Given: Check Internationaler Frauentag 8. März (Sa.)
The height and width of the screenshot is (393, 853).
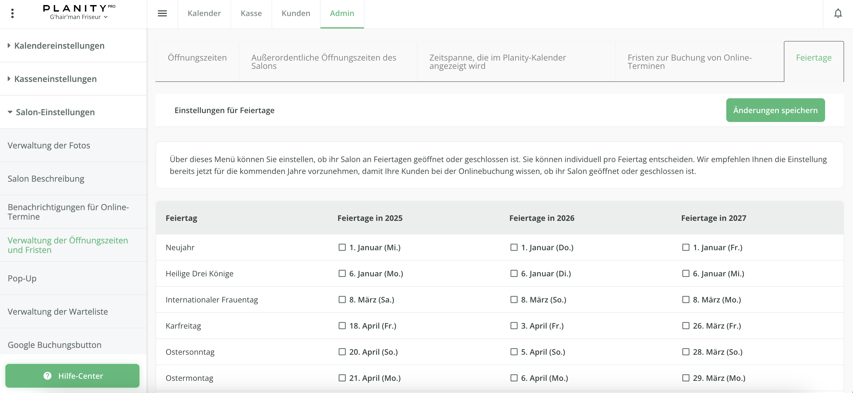Looking at the screenshot, I should [342, 299].
